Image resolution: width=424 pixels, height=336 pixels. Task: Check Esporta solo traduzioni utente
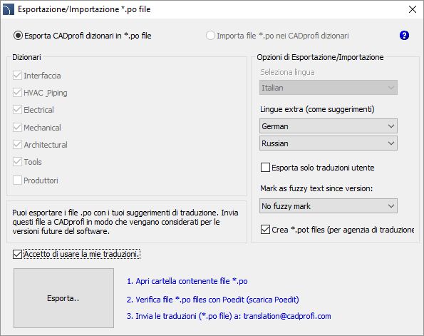[265, 168]
